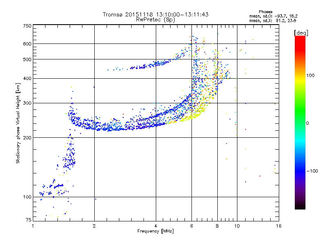Click the y-axis label '400'
The image size is (328, 246).
coord(27,78)
